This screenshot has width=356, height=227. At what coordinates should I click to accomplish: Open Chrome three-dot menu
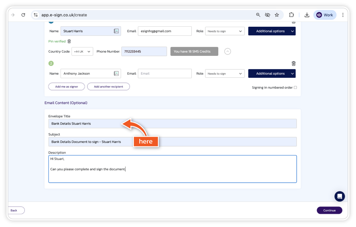[343, 15]
